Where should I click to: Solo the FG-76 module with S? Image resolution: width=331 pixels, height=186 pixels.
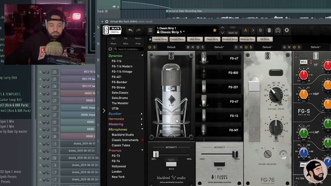pos(251,47)
